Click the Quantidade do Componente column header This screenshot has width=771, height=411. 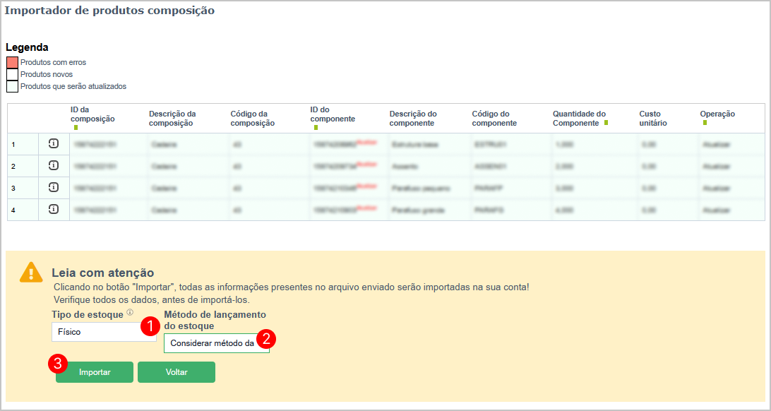coord(579,119)
